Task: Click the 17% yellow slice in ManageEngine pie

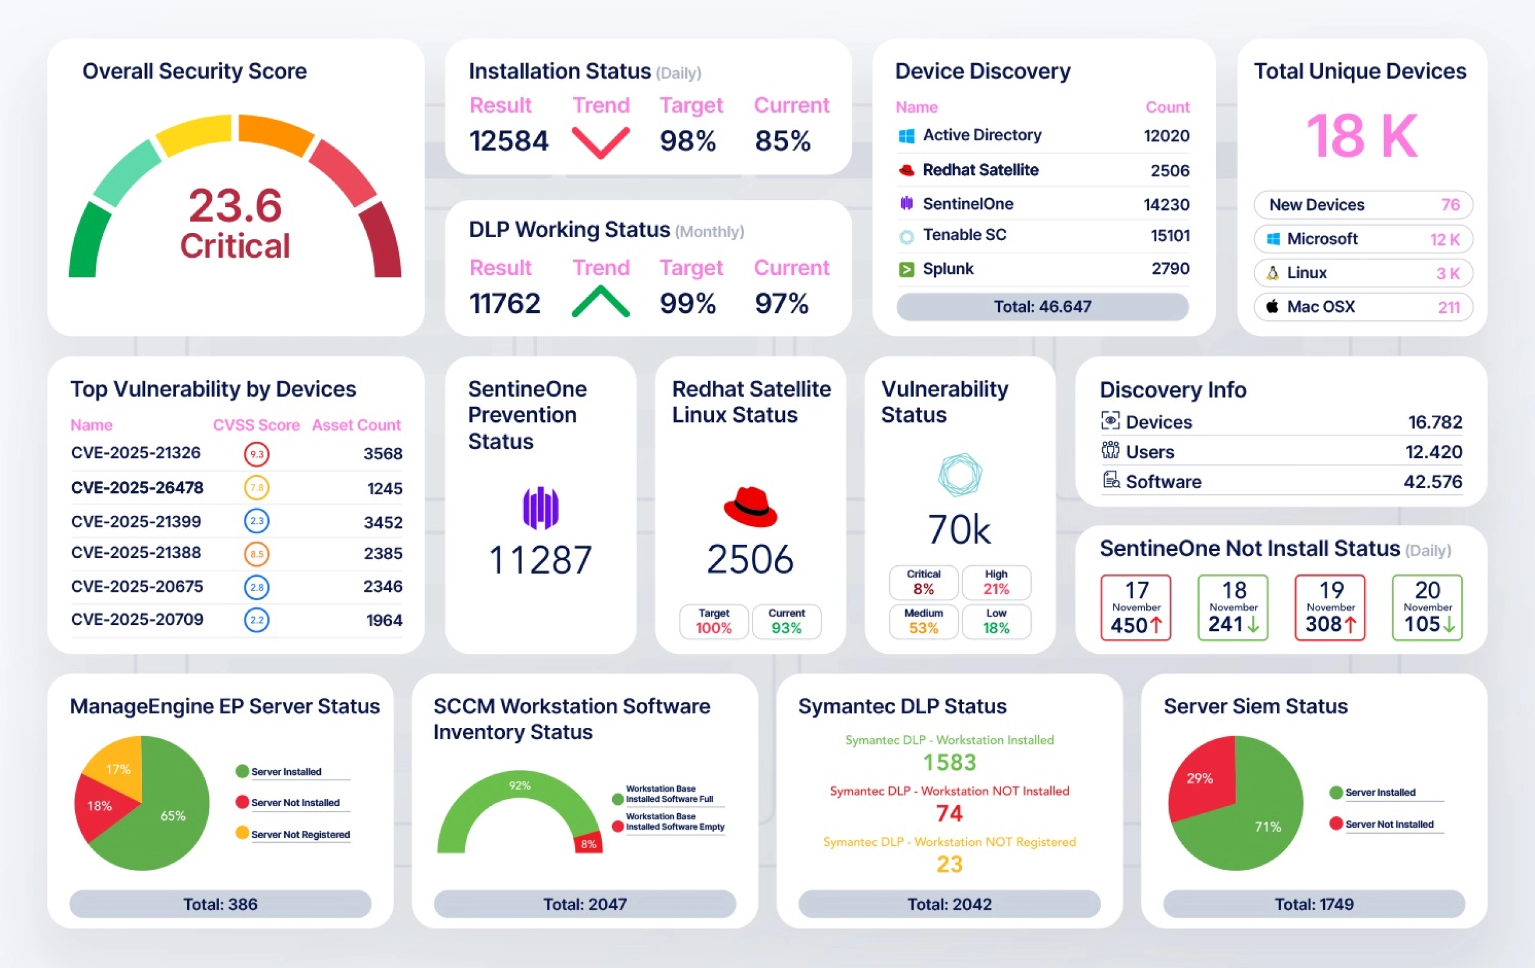Action: tap(118, 768)
